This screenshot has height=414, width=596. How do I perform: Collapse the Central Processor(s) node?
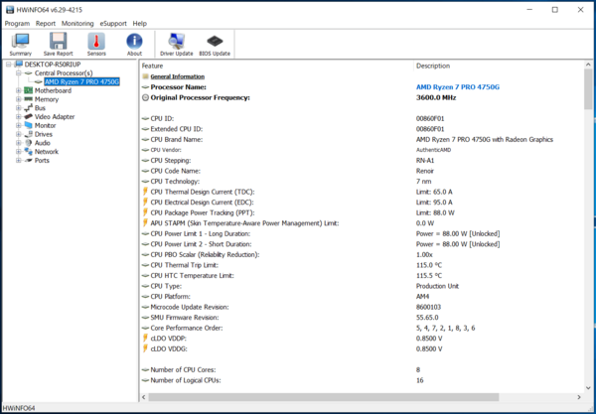point(18,73)
